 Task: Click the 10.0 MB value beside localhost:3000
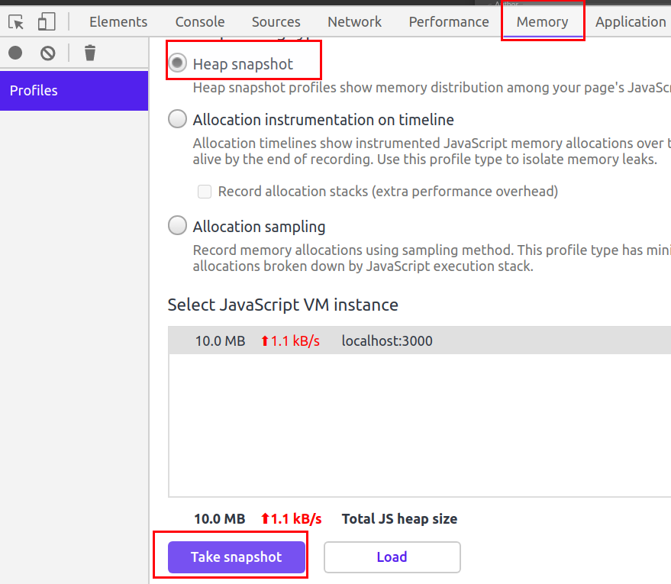point(221,341)
